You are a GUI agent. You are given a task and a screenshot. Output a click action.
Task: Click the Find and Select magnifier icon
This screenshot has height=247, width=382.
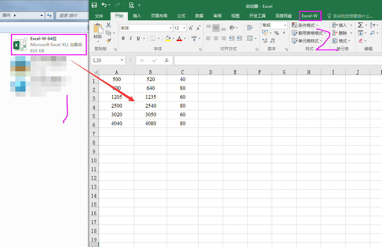pyautogui.click(x=372, y=33)
